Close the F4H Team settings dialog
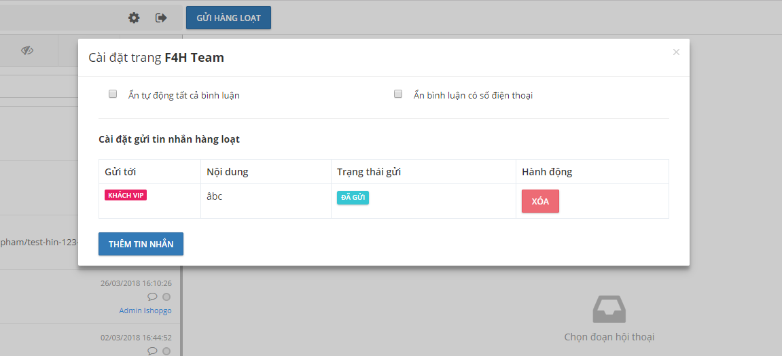The width and height of the screenshot is (782, 356). (676, 52)
